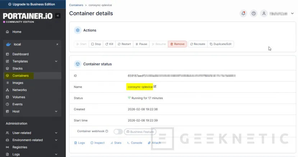Collapse the sidebar with double-chevron icon
This screenshot has width=298, height=157.
[x=58, y=15]
